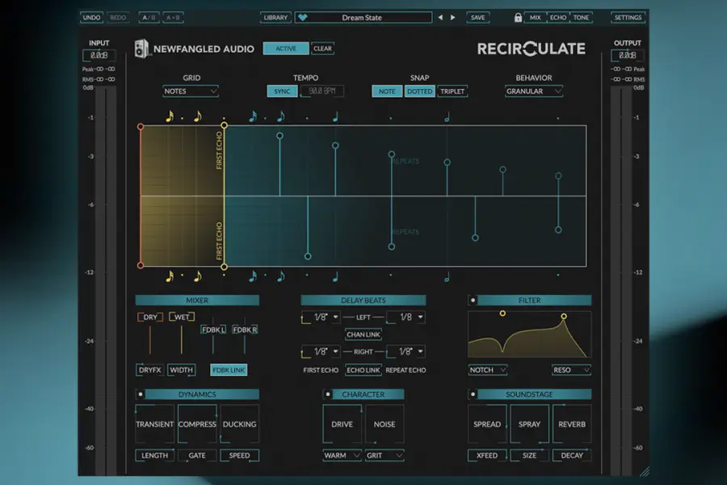Image resolution: width=727 pixels, height=485 pixels.
Task: Open the LIBRARY menu
Action: (275, 18)
